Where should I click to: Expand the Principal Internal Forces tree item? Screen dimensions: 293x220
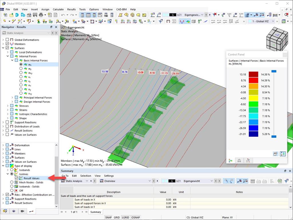(x=13, y=97)
